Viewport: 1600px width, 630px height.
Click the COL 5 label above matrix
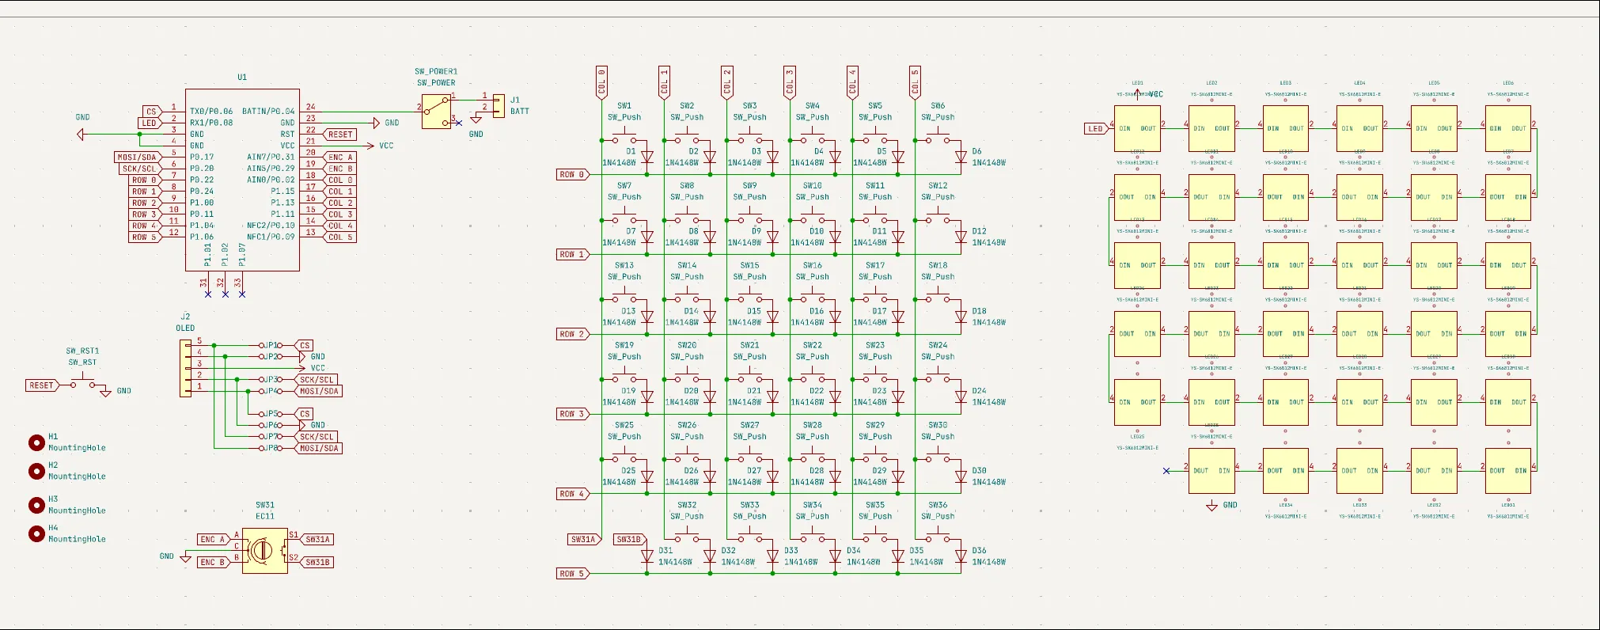tap(915, 82)
